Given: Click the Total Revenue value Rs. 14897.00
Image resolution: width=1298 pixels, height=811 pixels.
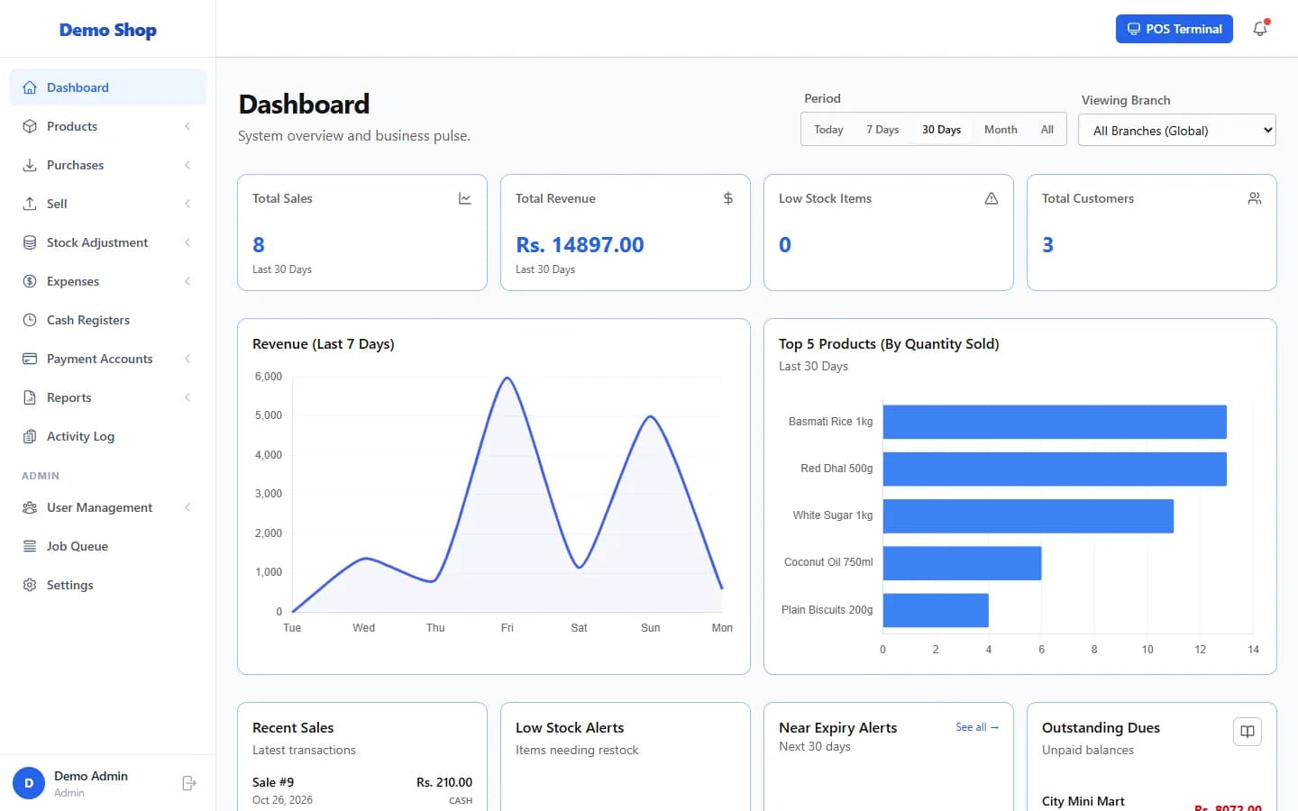Looking at the screenshot, I should [x=580, y=245].
